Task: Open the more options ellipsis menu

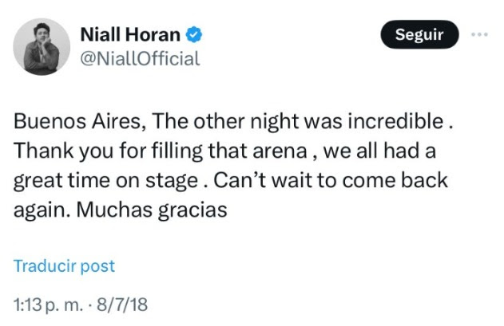Action: click(x=478, y=35)
